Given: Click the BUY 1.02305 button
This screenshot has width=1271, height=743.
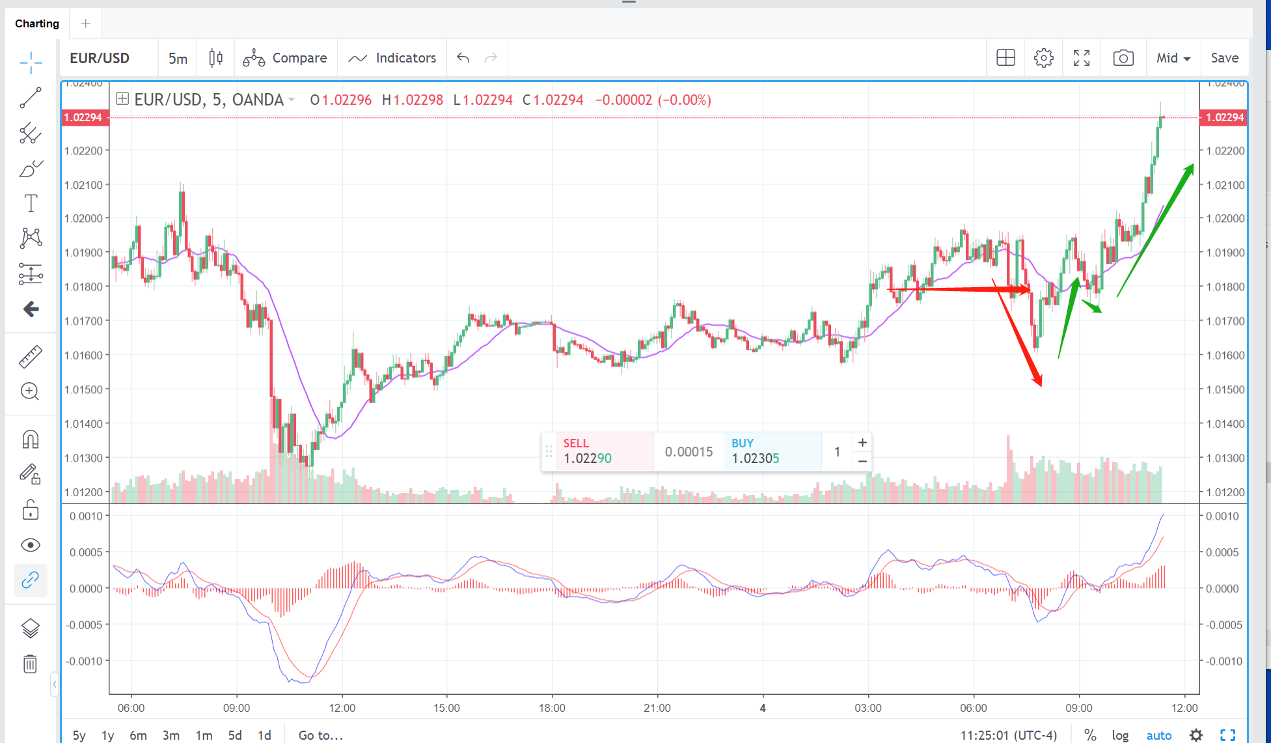Looking at the screenshot, I should tap(771, 451).
